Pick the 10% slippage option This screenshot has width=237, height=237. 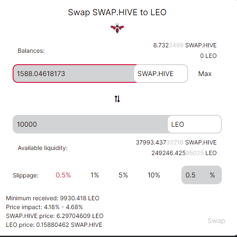tap(154, 175)
